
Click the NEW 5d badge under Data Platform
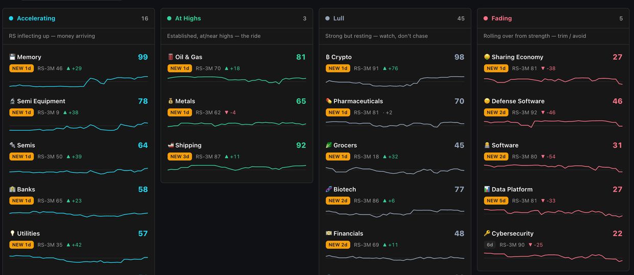pos(496,201)
